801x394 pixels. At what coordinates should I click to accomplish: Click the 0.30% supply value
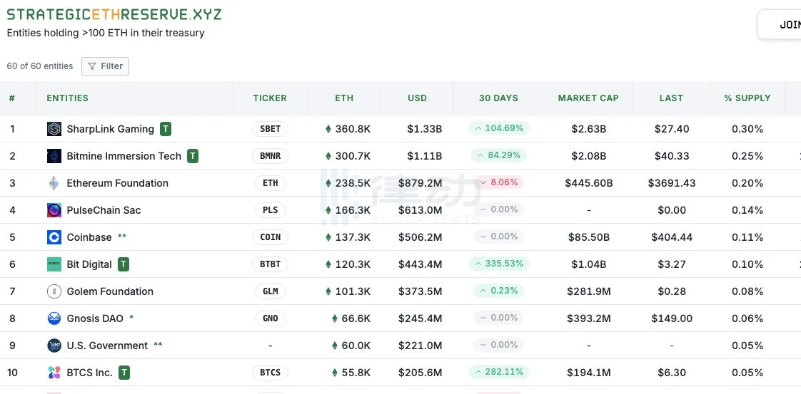(x=747, y=129)
